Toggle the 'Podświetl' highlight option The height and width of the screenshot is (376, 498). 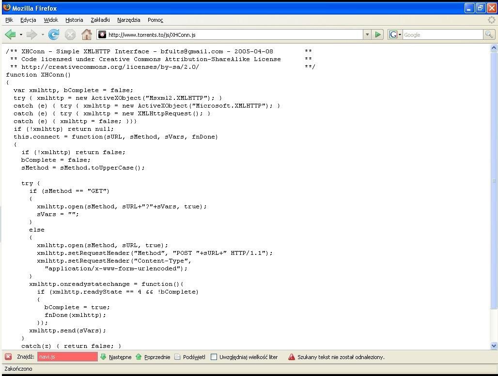pos(190,357)
